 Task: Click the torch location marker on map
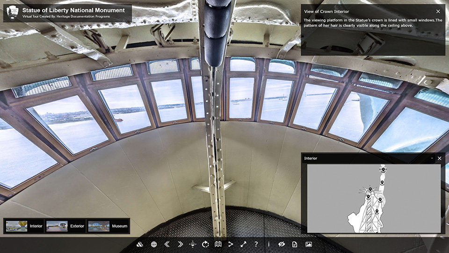[x=383, y=170]
